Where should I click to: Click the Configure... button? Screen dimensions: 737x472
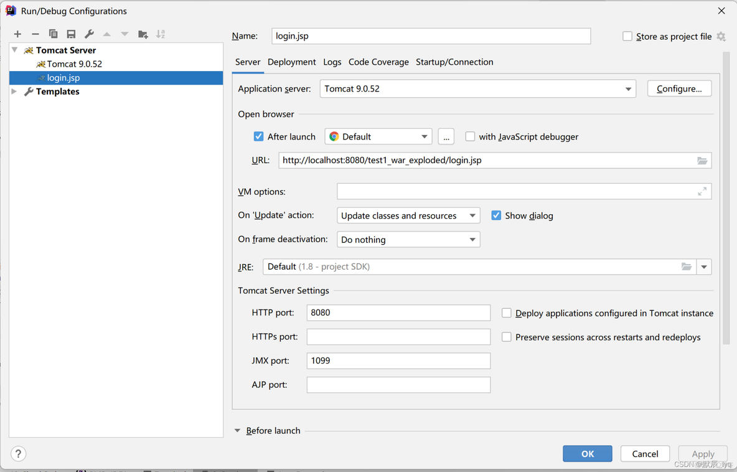pyautogui.click(x=679, y=88)
